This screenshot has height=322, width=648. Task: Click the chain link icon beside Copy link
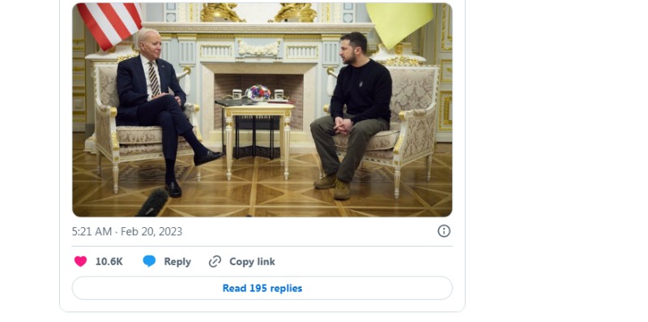coord(215,261)
